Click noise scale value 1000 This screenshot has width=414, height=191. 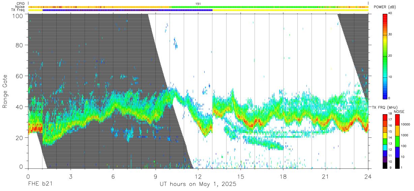405,135
